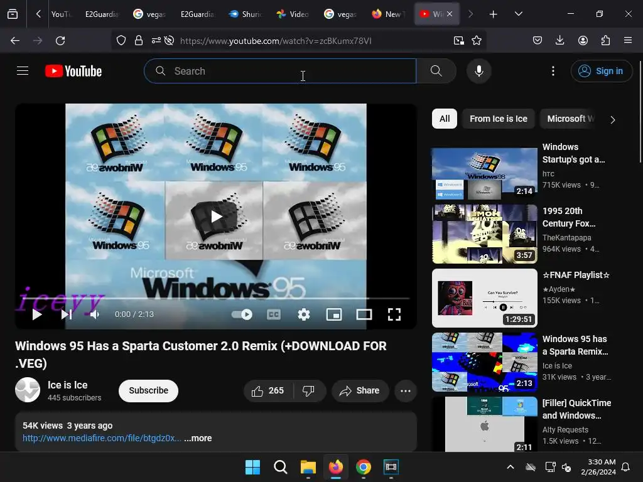The width and height of the screenshot is (643, 482).
Task: Expand description with ...more
Action: [x=198, y=438]
